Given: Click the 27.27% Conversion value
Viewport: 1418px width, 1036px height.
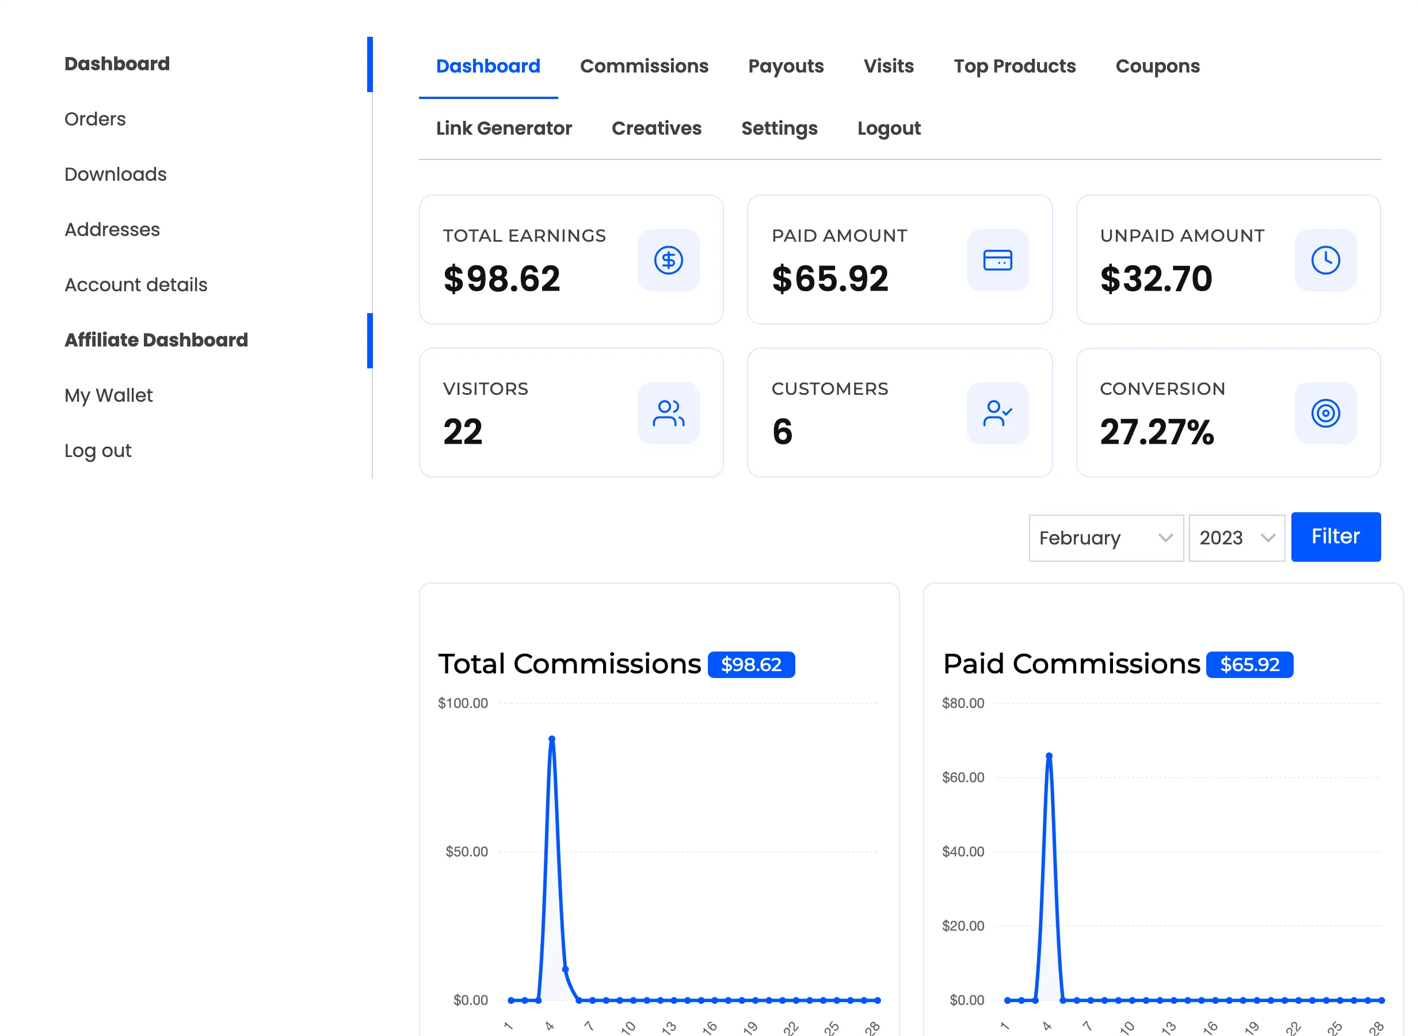Looking at the screenshot, I should 1157,432.
